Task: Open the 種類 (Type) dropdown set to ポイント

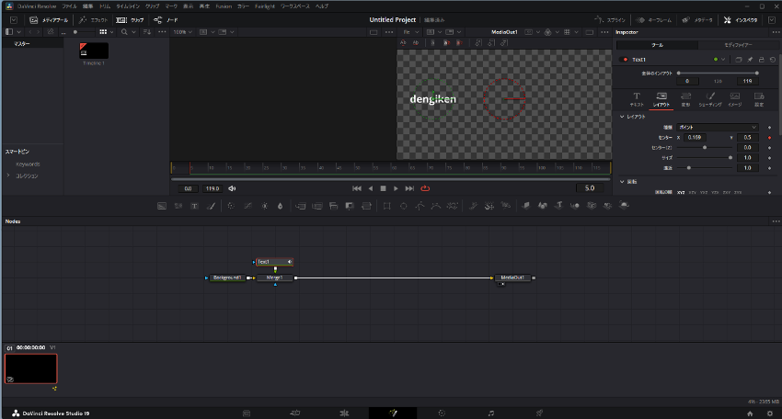Action: (x=718, y=127)
